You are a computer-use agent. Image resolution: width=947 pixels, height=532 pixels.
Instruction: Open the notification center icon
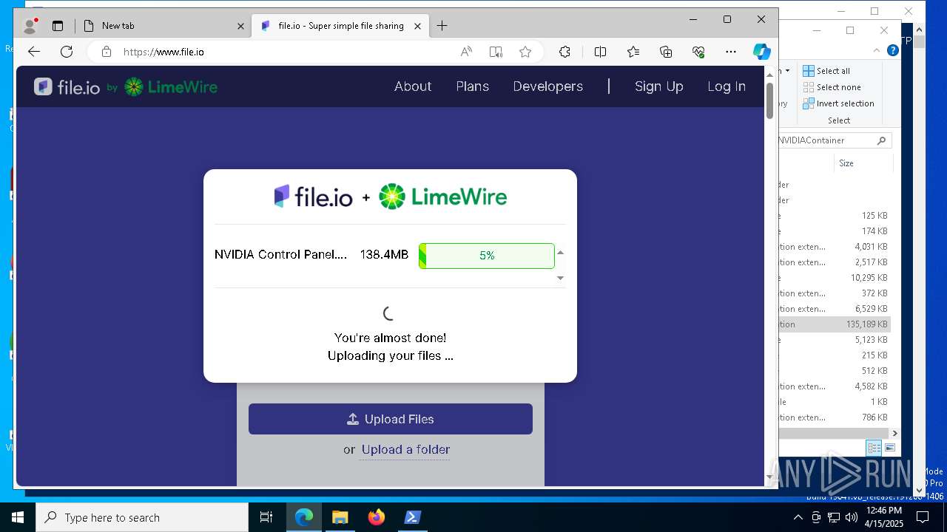[923, 517]
